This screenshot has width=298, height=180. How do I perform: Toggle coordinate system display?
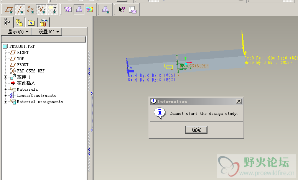pyautogui.click(x=41, y=10)
